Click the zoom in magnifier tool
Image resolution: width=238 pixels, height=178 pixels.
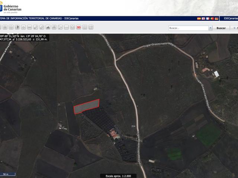pos(5,27)
